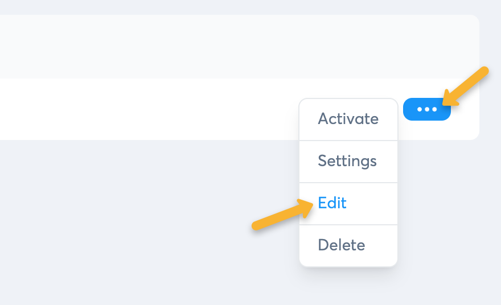Choose the highlighted Edit menu entry

[x=332, y=203]
